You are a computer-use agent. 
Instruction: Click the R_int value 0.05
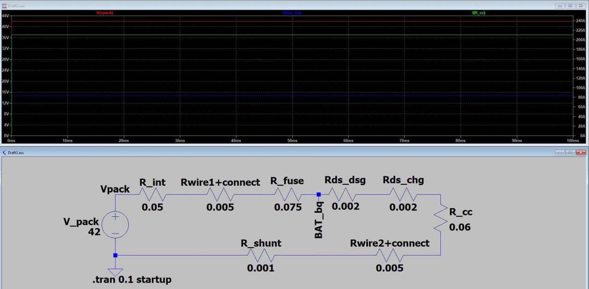[x=152, y=207]
